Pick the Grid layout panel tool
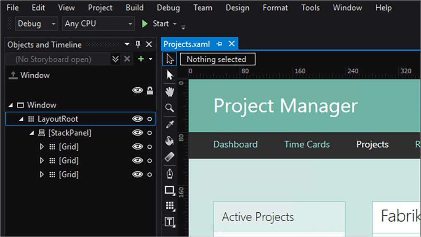Image resolution: width=421 pixels, height=237 pixels. tap(170, 206)
